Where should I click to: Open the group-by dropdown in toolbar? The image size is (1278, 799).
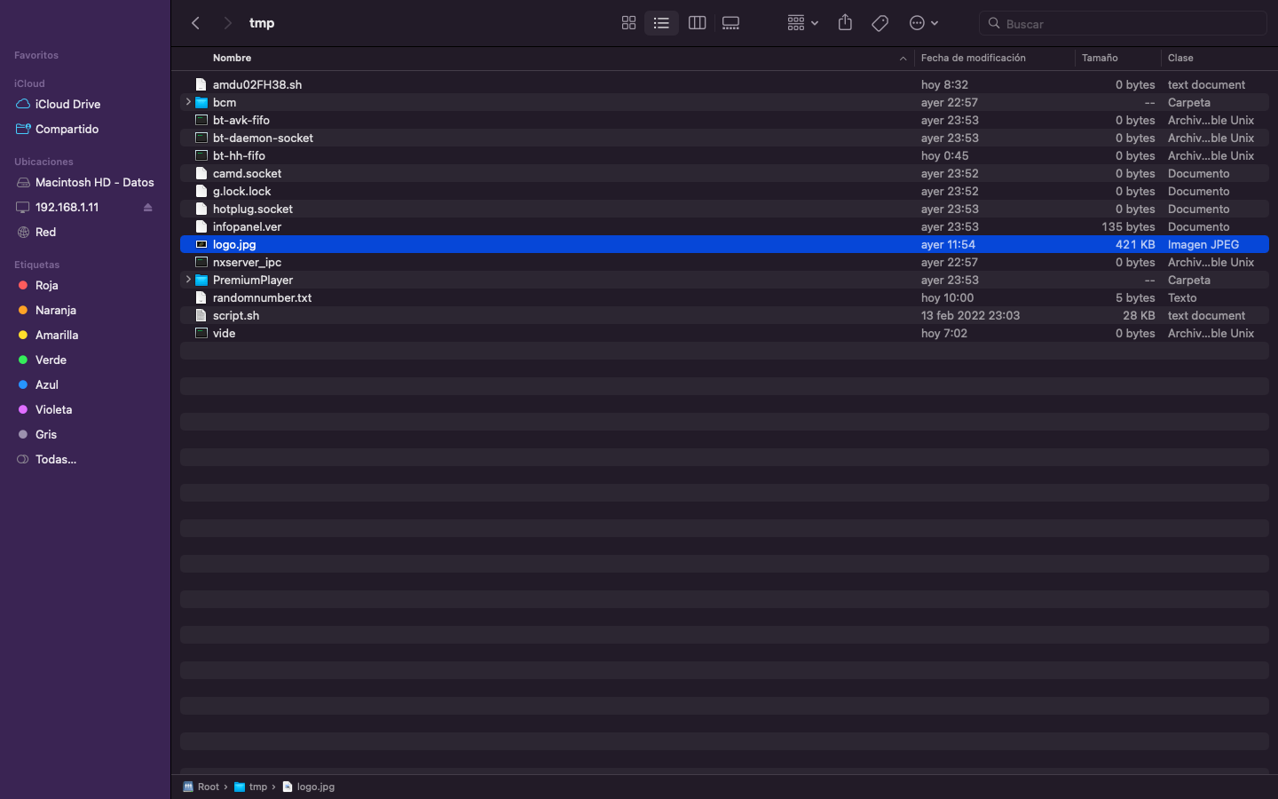click(801, 23)
